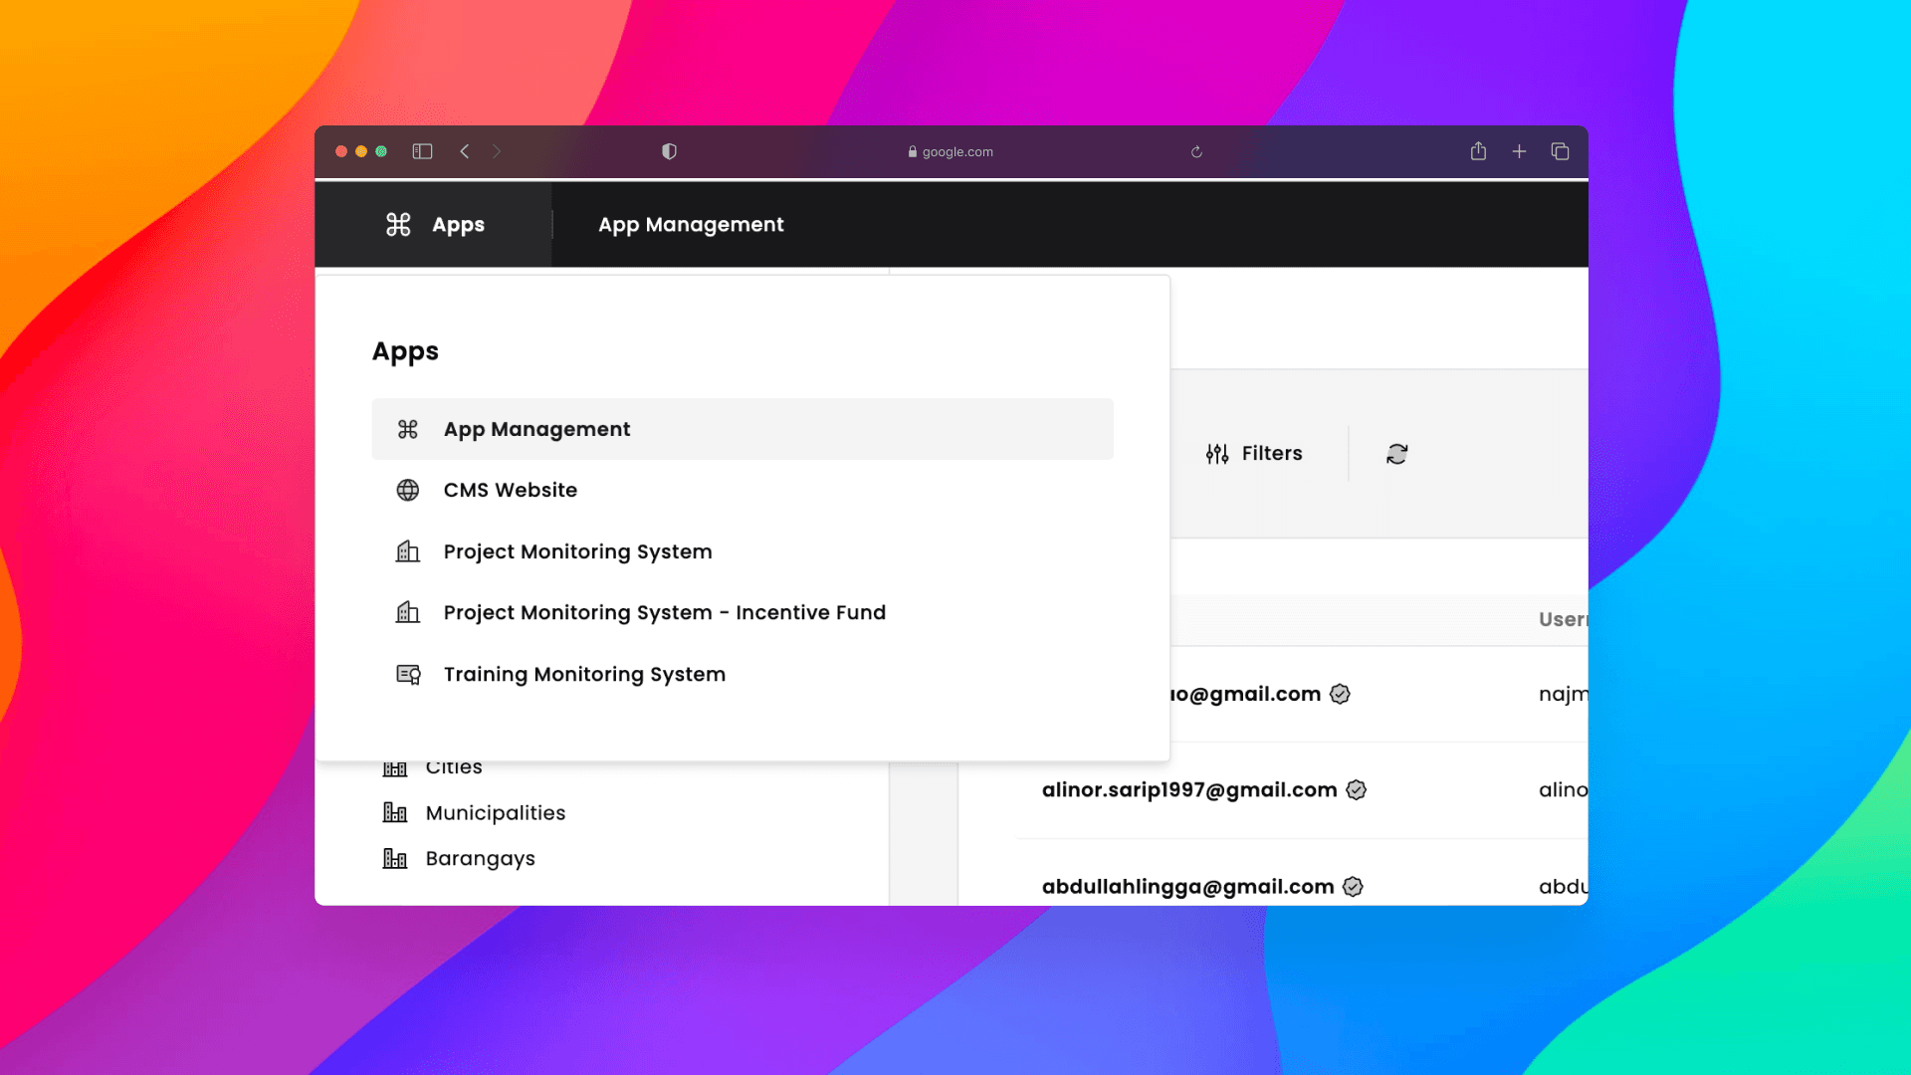Show tab overview icon
Image resolution: width=1911 pixels, height=1075 pixels.
[1560, 151]
